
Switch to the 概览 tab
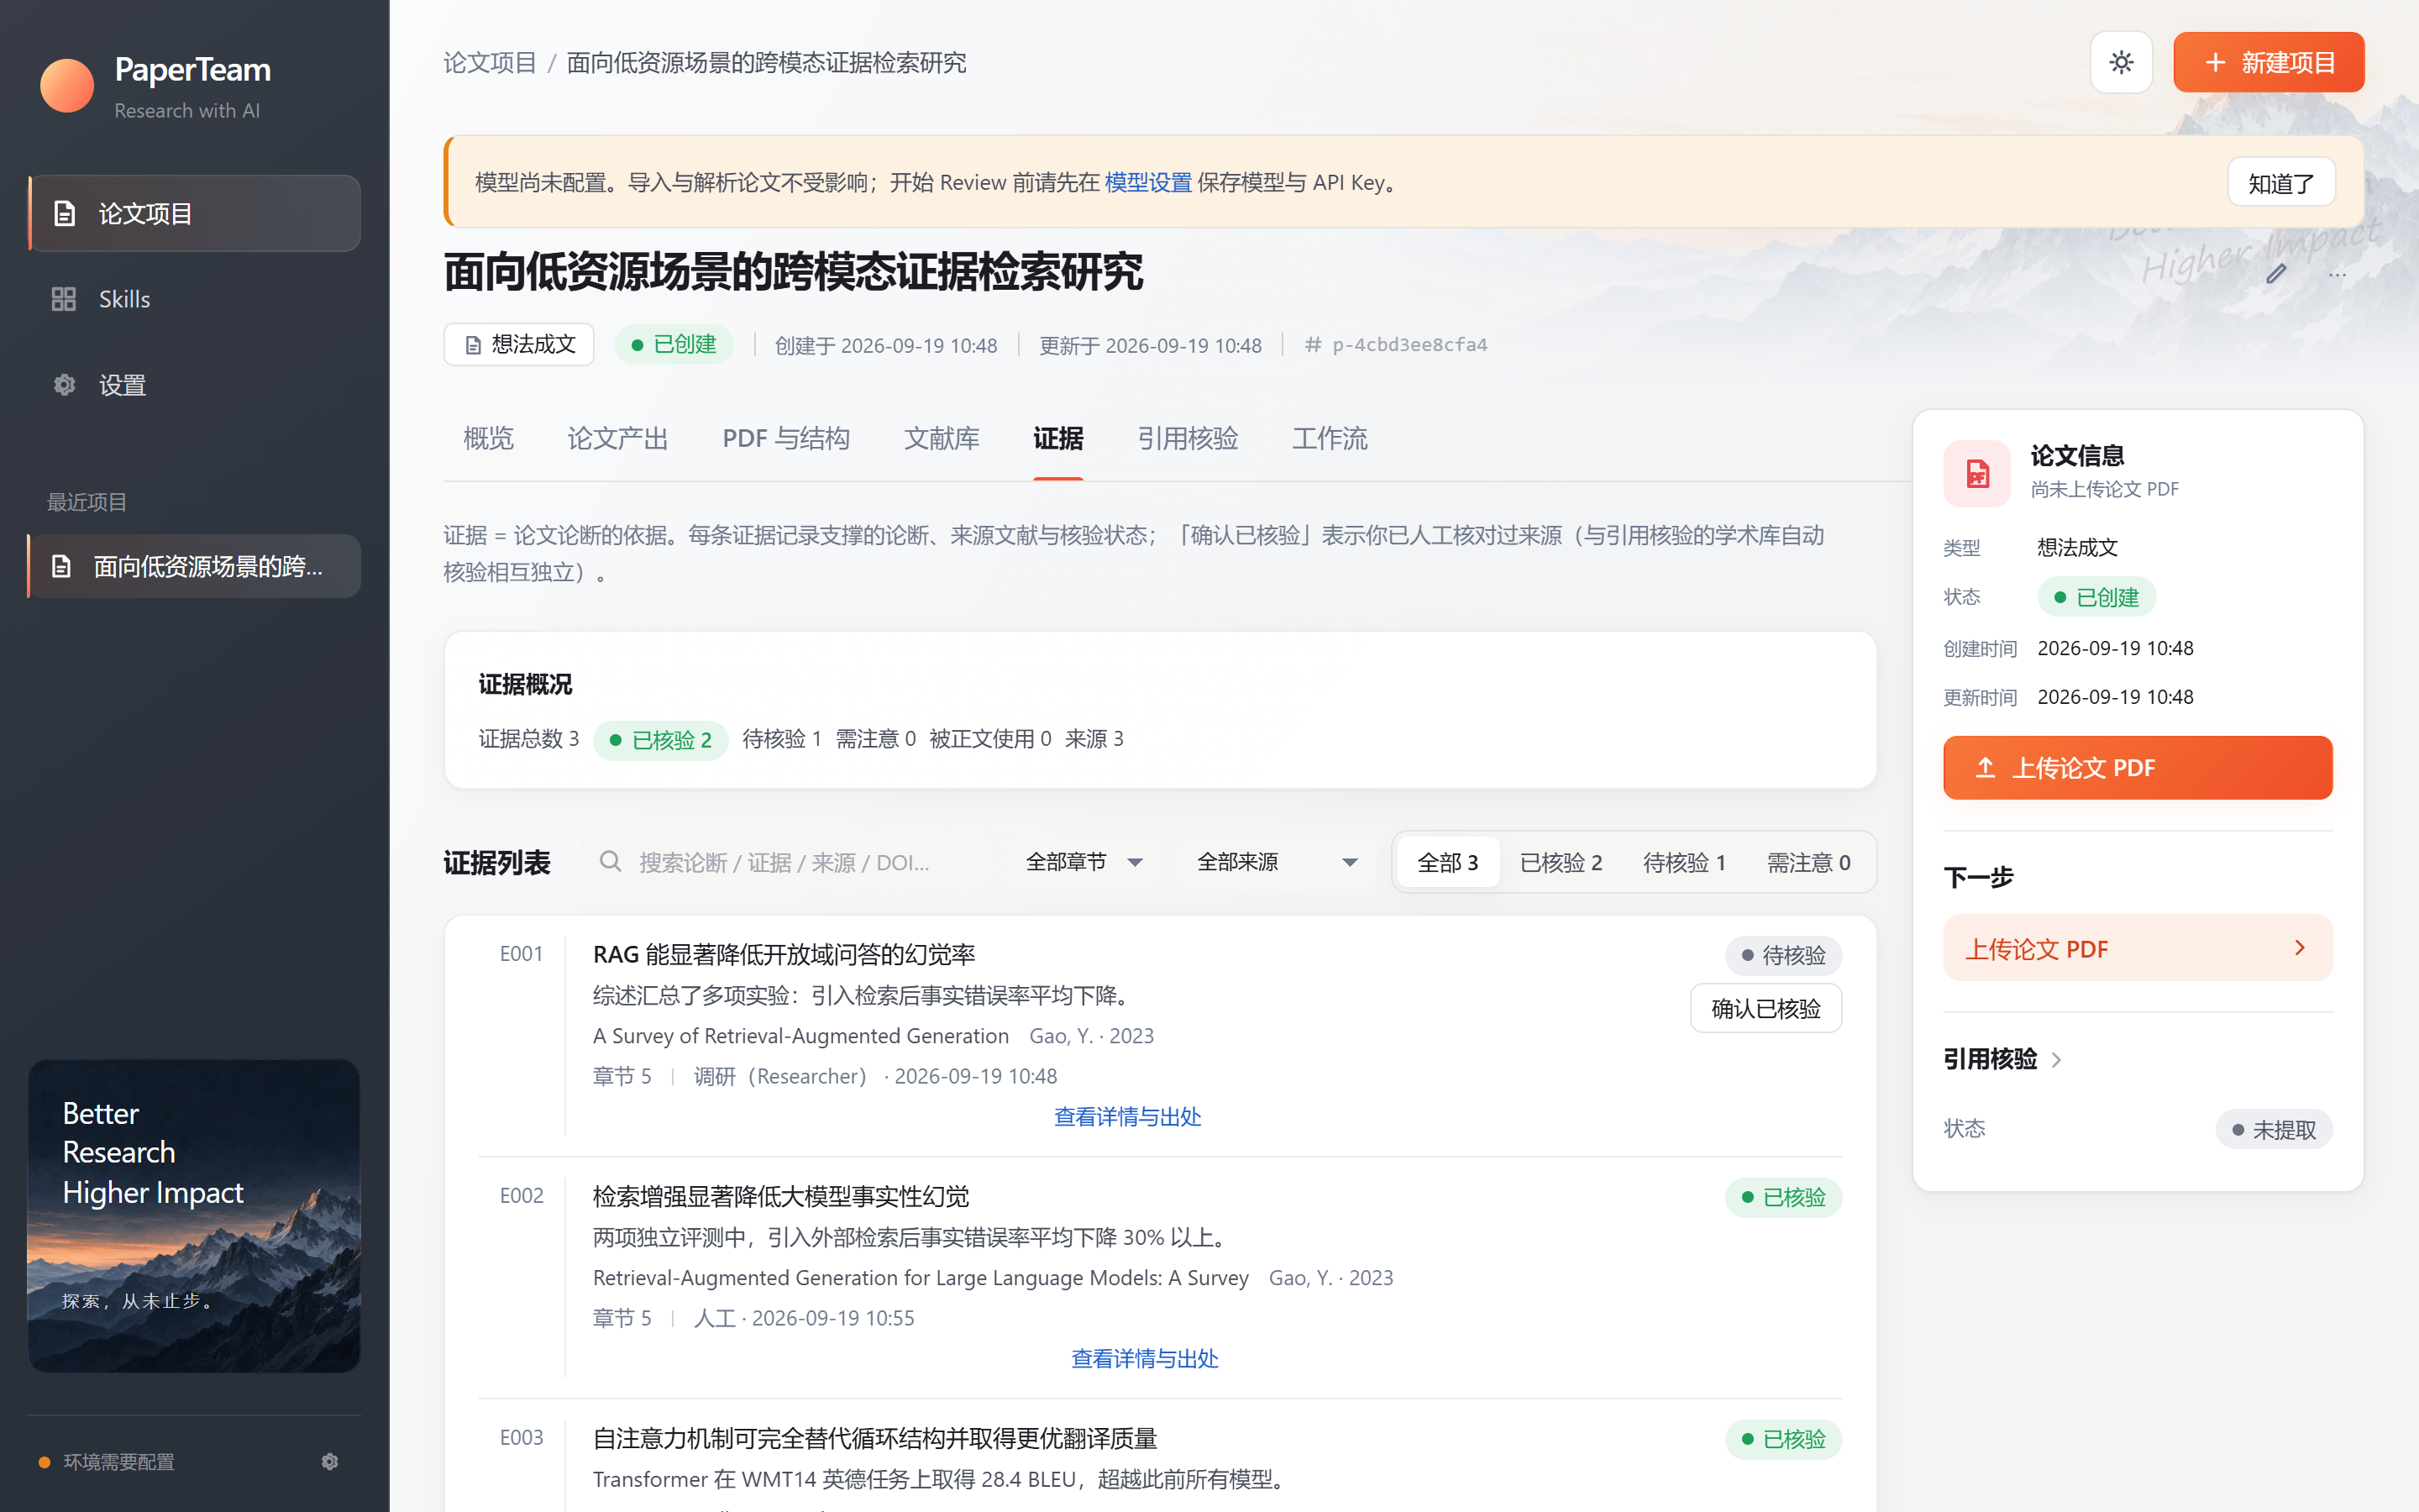point(488,438)
